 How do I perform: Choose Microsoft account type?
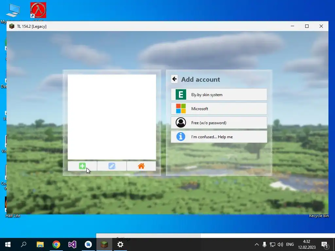tap(219, 109)
